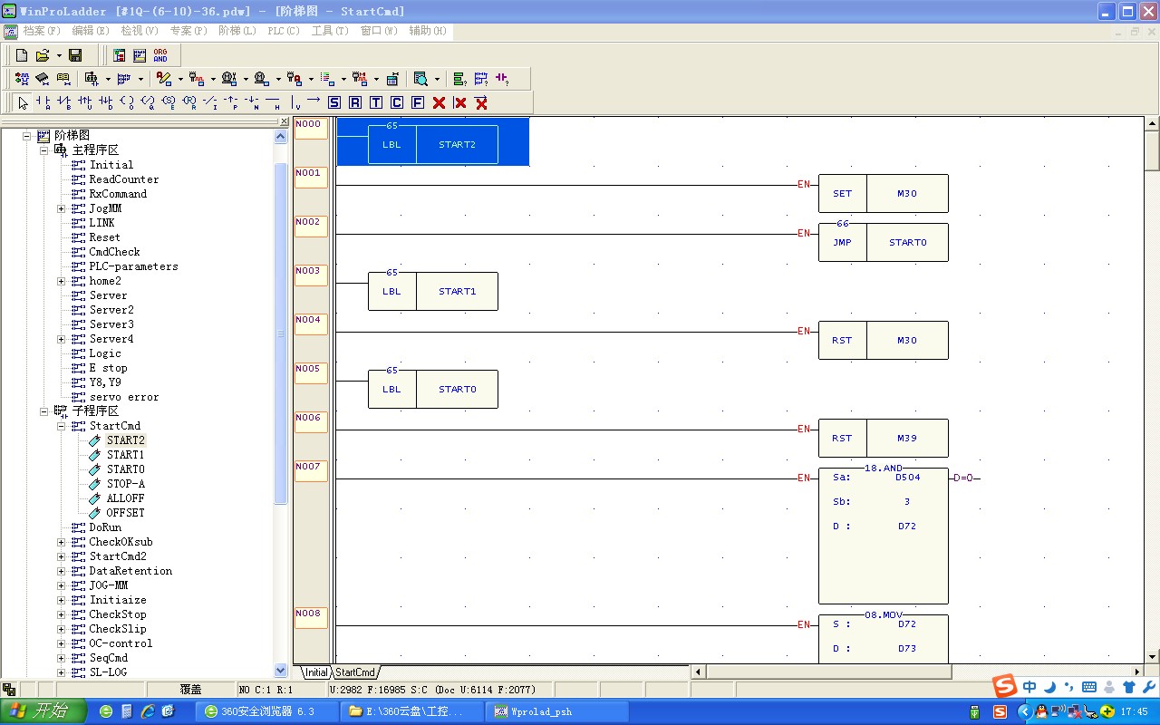Click the ORG AND toolbar icon
This screenshot has width=1160, height=725.
click(x=160, y=55)
